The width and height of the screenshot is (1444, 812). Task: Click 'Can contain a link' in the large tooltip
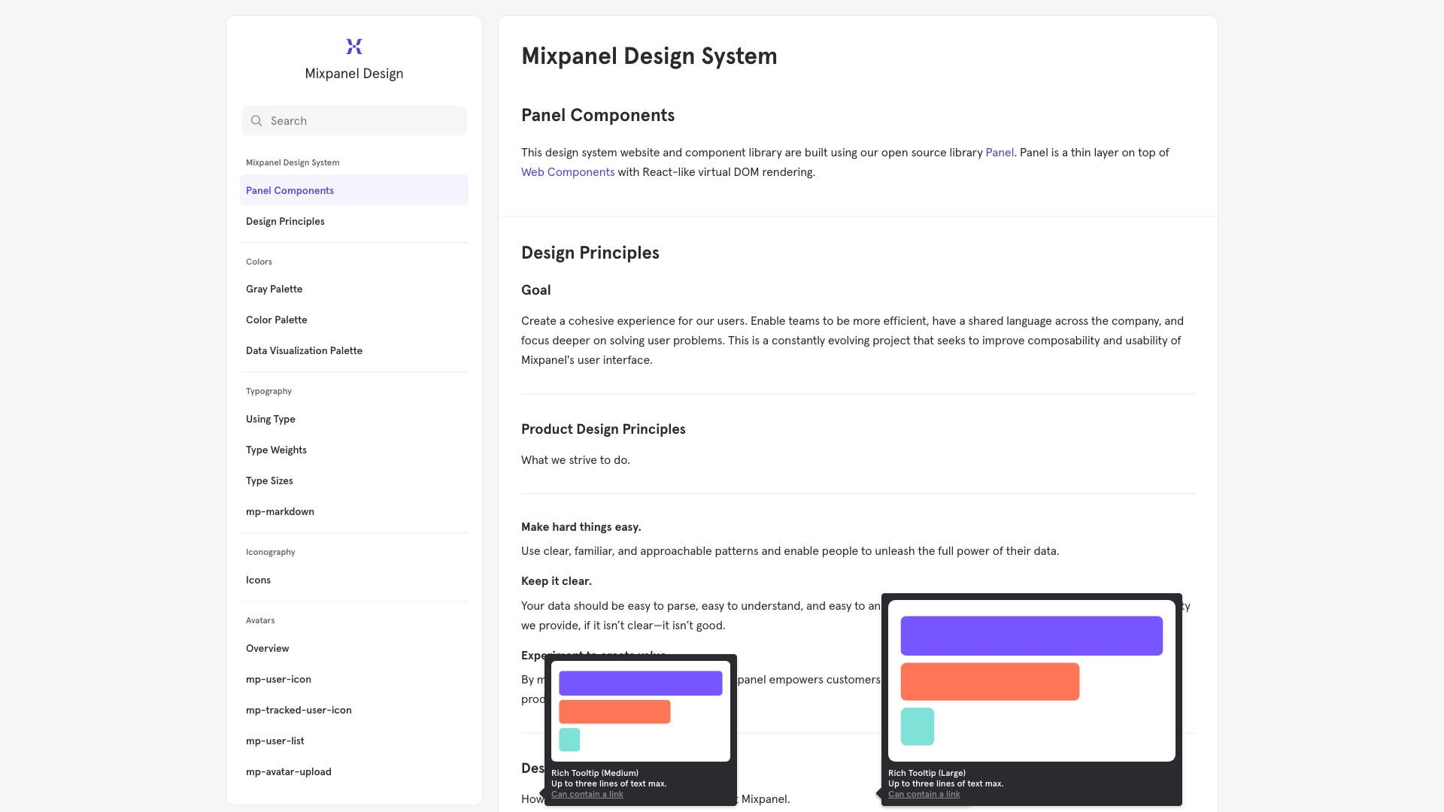[x=924, y=794]
